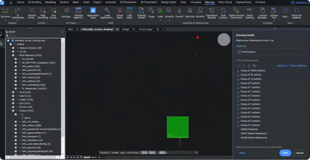Open Settings from the ribbon
The image size is (310, 160).
tap(67, 13)
